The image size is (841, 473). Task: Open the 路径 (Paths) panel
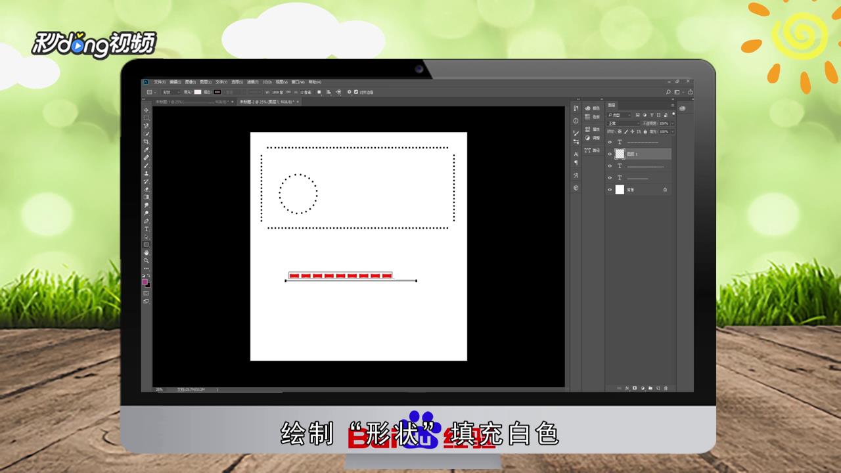click(x=592, y=150)
